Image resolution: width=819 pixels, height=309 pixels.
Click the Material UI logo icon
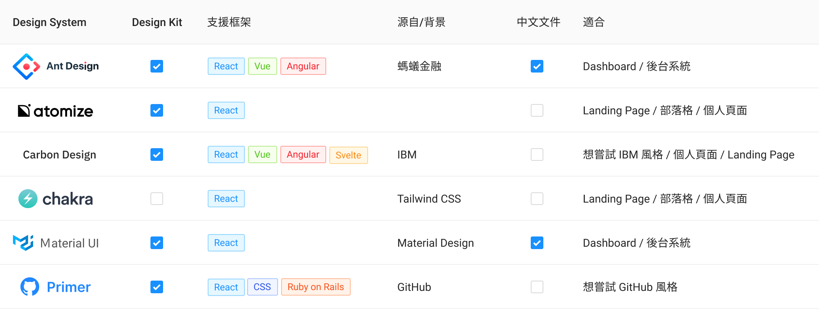pos(23,243)
